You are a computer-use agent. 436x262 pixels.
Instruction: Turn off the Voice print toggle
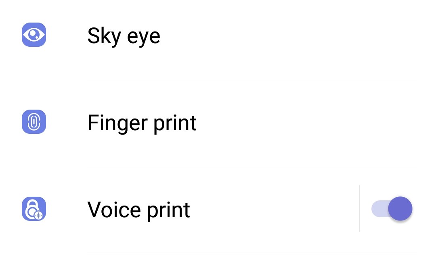tap(392, 209)
